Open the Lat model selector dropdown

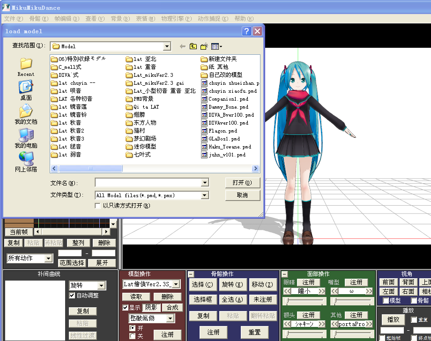point(176,284)
